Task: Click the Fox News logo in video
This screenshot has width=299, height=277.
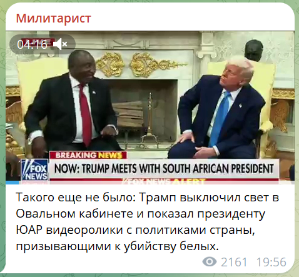Action: coord(34,169)
